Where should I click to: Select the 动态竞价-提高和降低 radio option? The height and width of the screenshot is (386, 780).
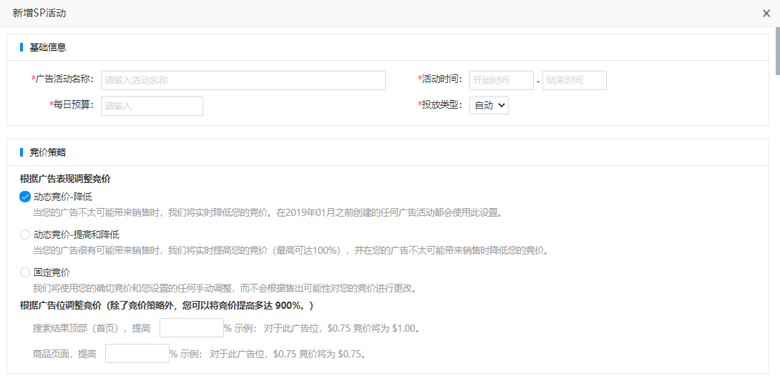click(x=25, y=234)
